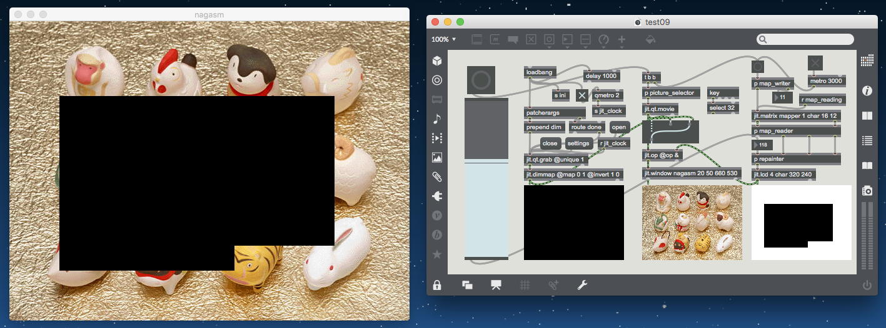The image size is (886, 328).
Task: Toggle the audio power button
Action: pos(867,286)
